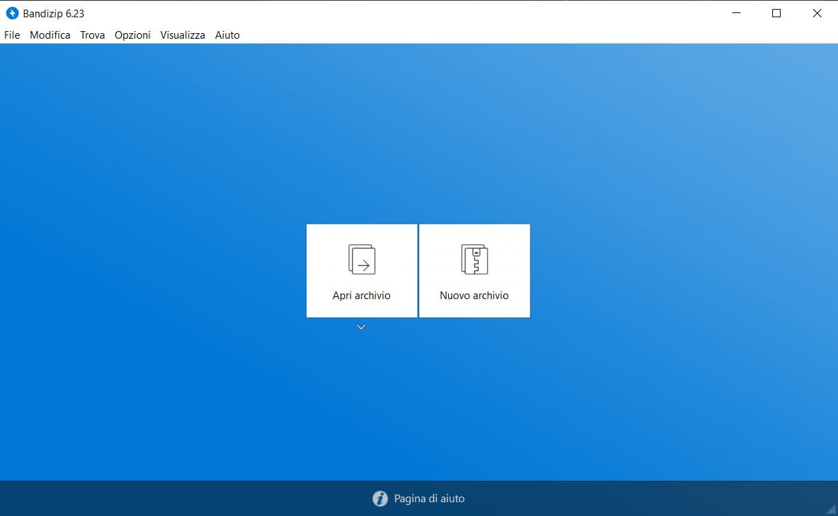Screen dimensions: 838x516
Task: Create an archive via the Nuovo archivio icon
Action: [474, 270]
